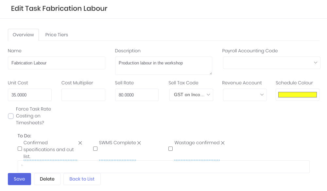
Task: Open the yellow Schedule Colour picker
Action: coord(297,95)
